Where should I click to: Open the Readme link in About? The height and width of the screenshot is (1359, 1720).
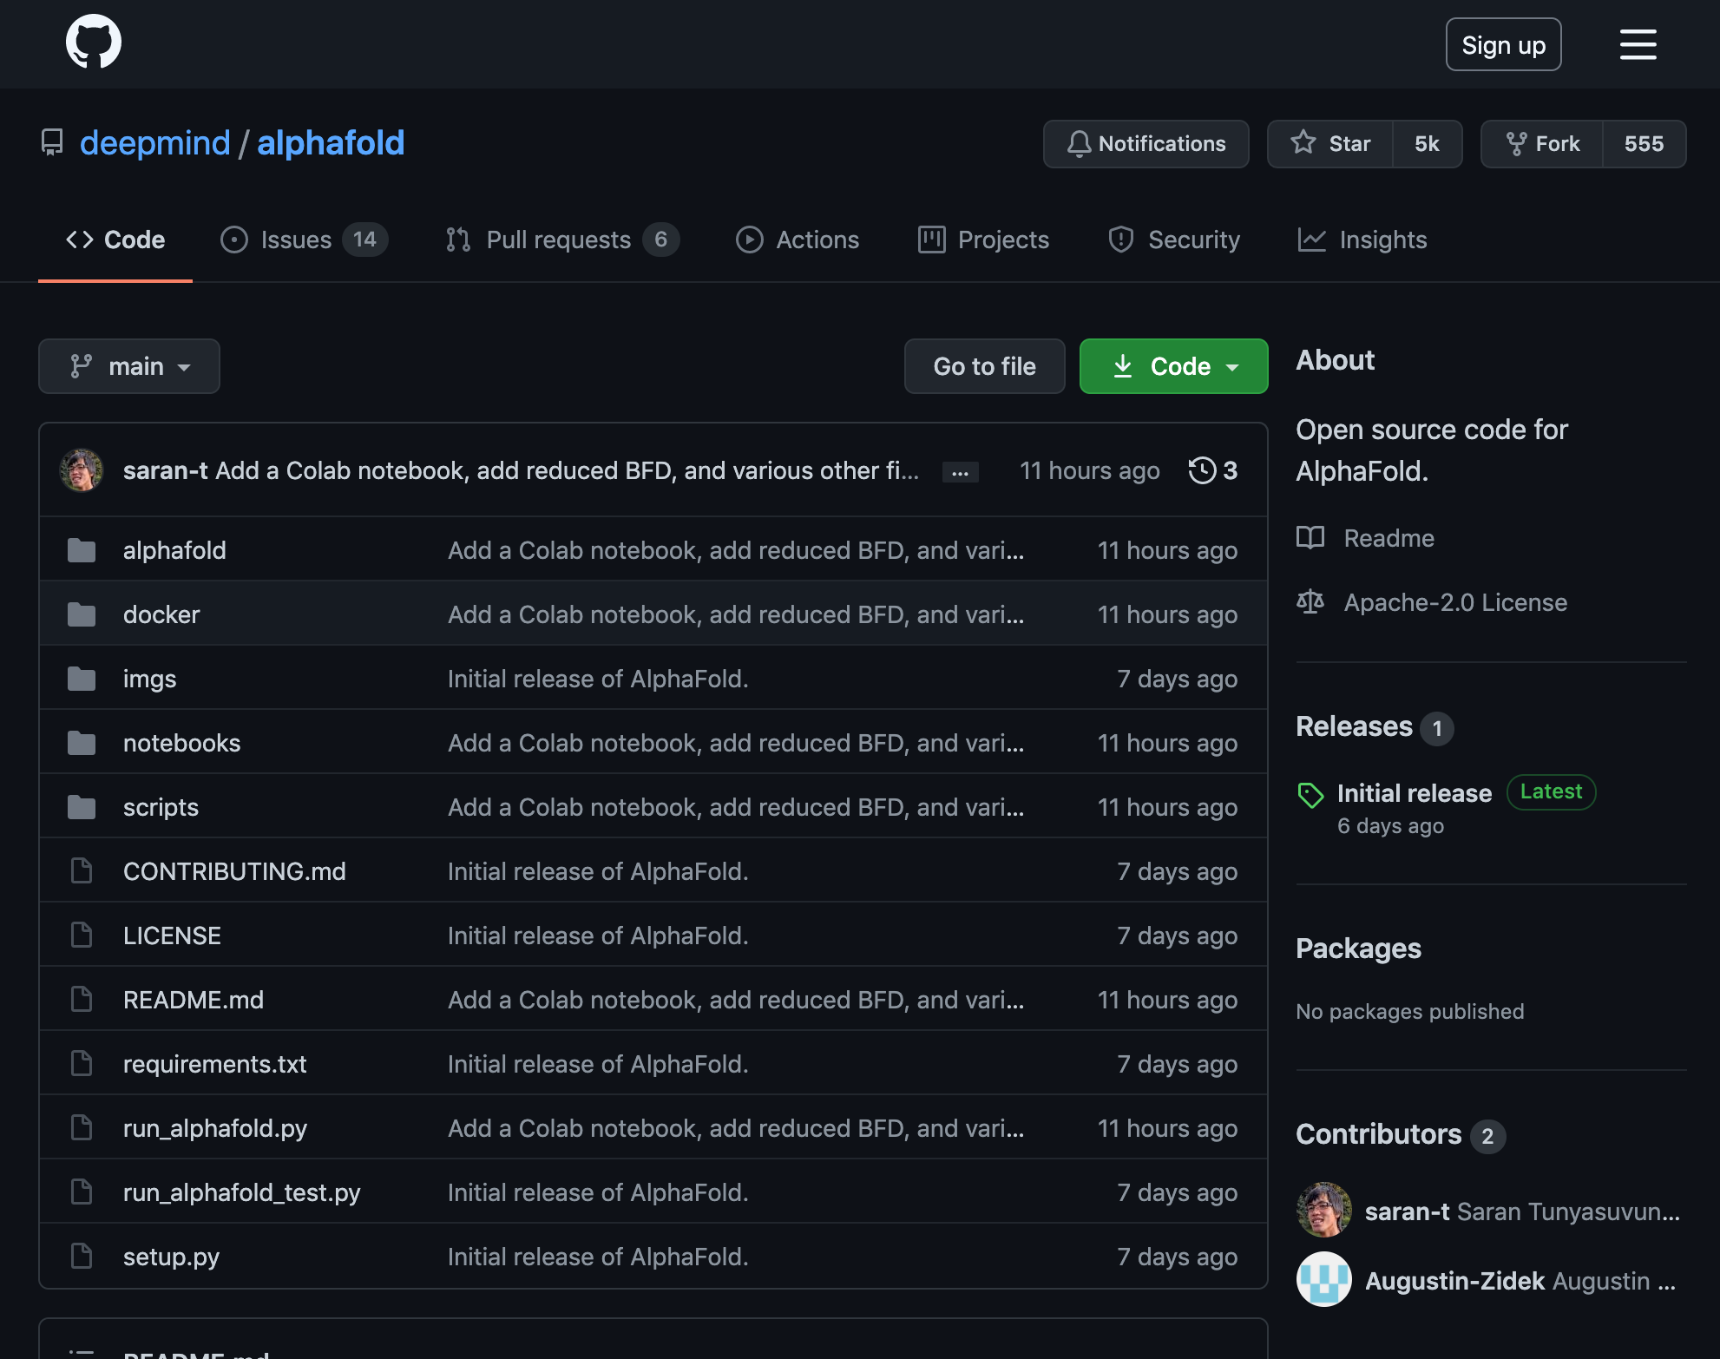(1388, 538)
